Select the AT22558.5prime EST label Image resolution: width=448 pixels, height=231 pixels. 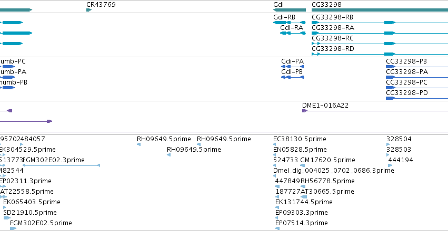(x=26, y=192)
